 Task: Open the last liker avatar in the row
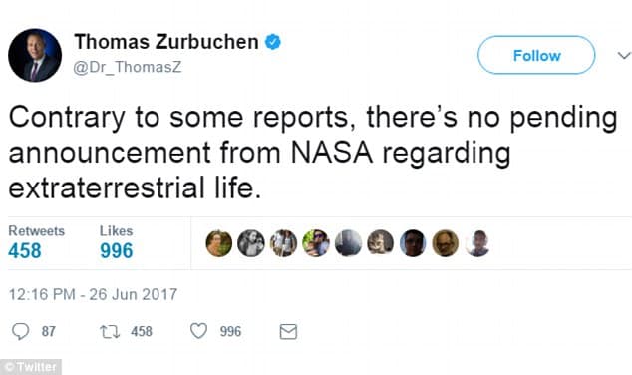(x=477, y=243)
